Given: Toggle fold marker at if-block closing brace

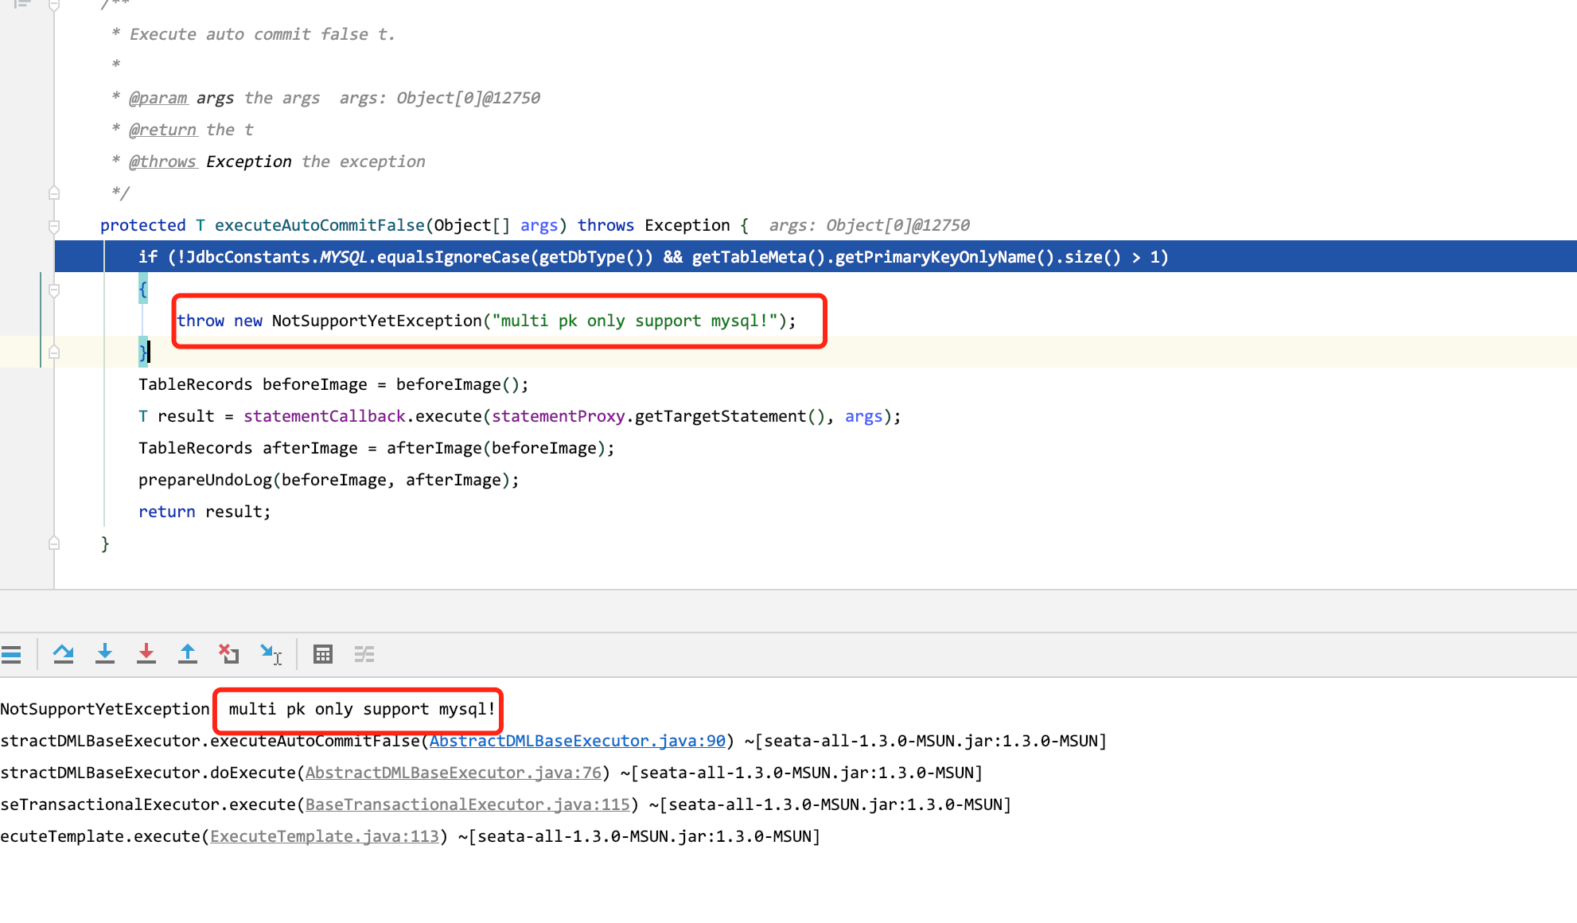Looking at the screenshot, I should coord(54,352).
